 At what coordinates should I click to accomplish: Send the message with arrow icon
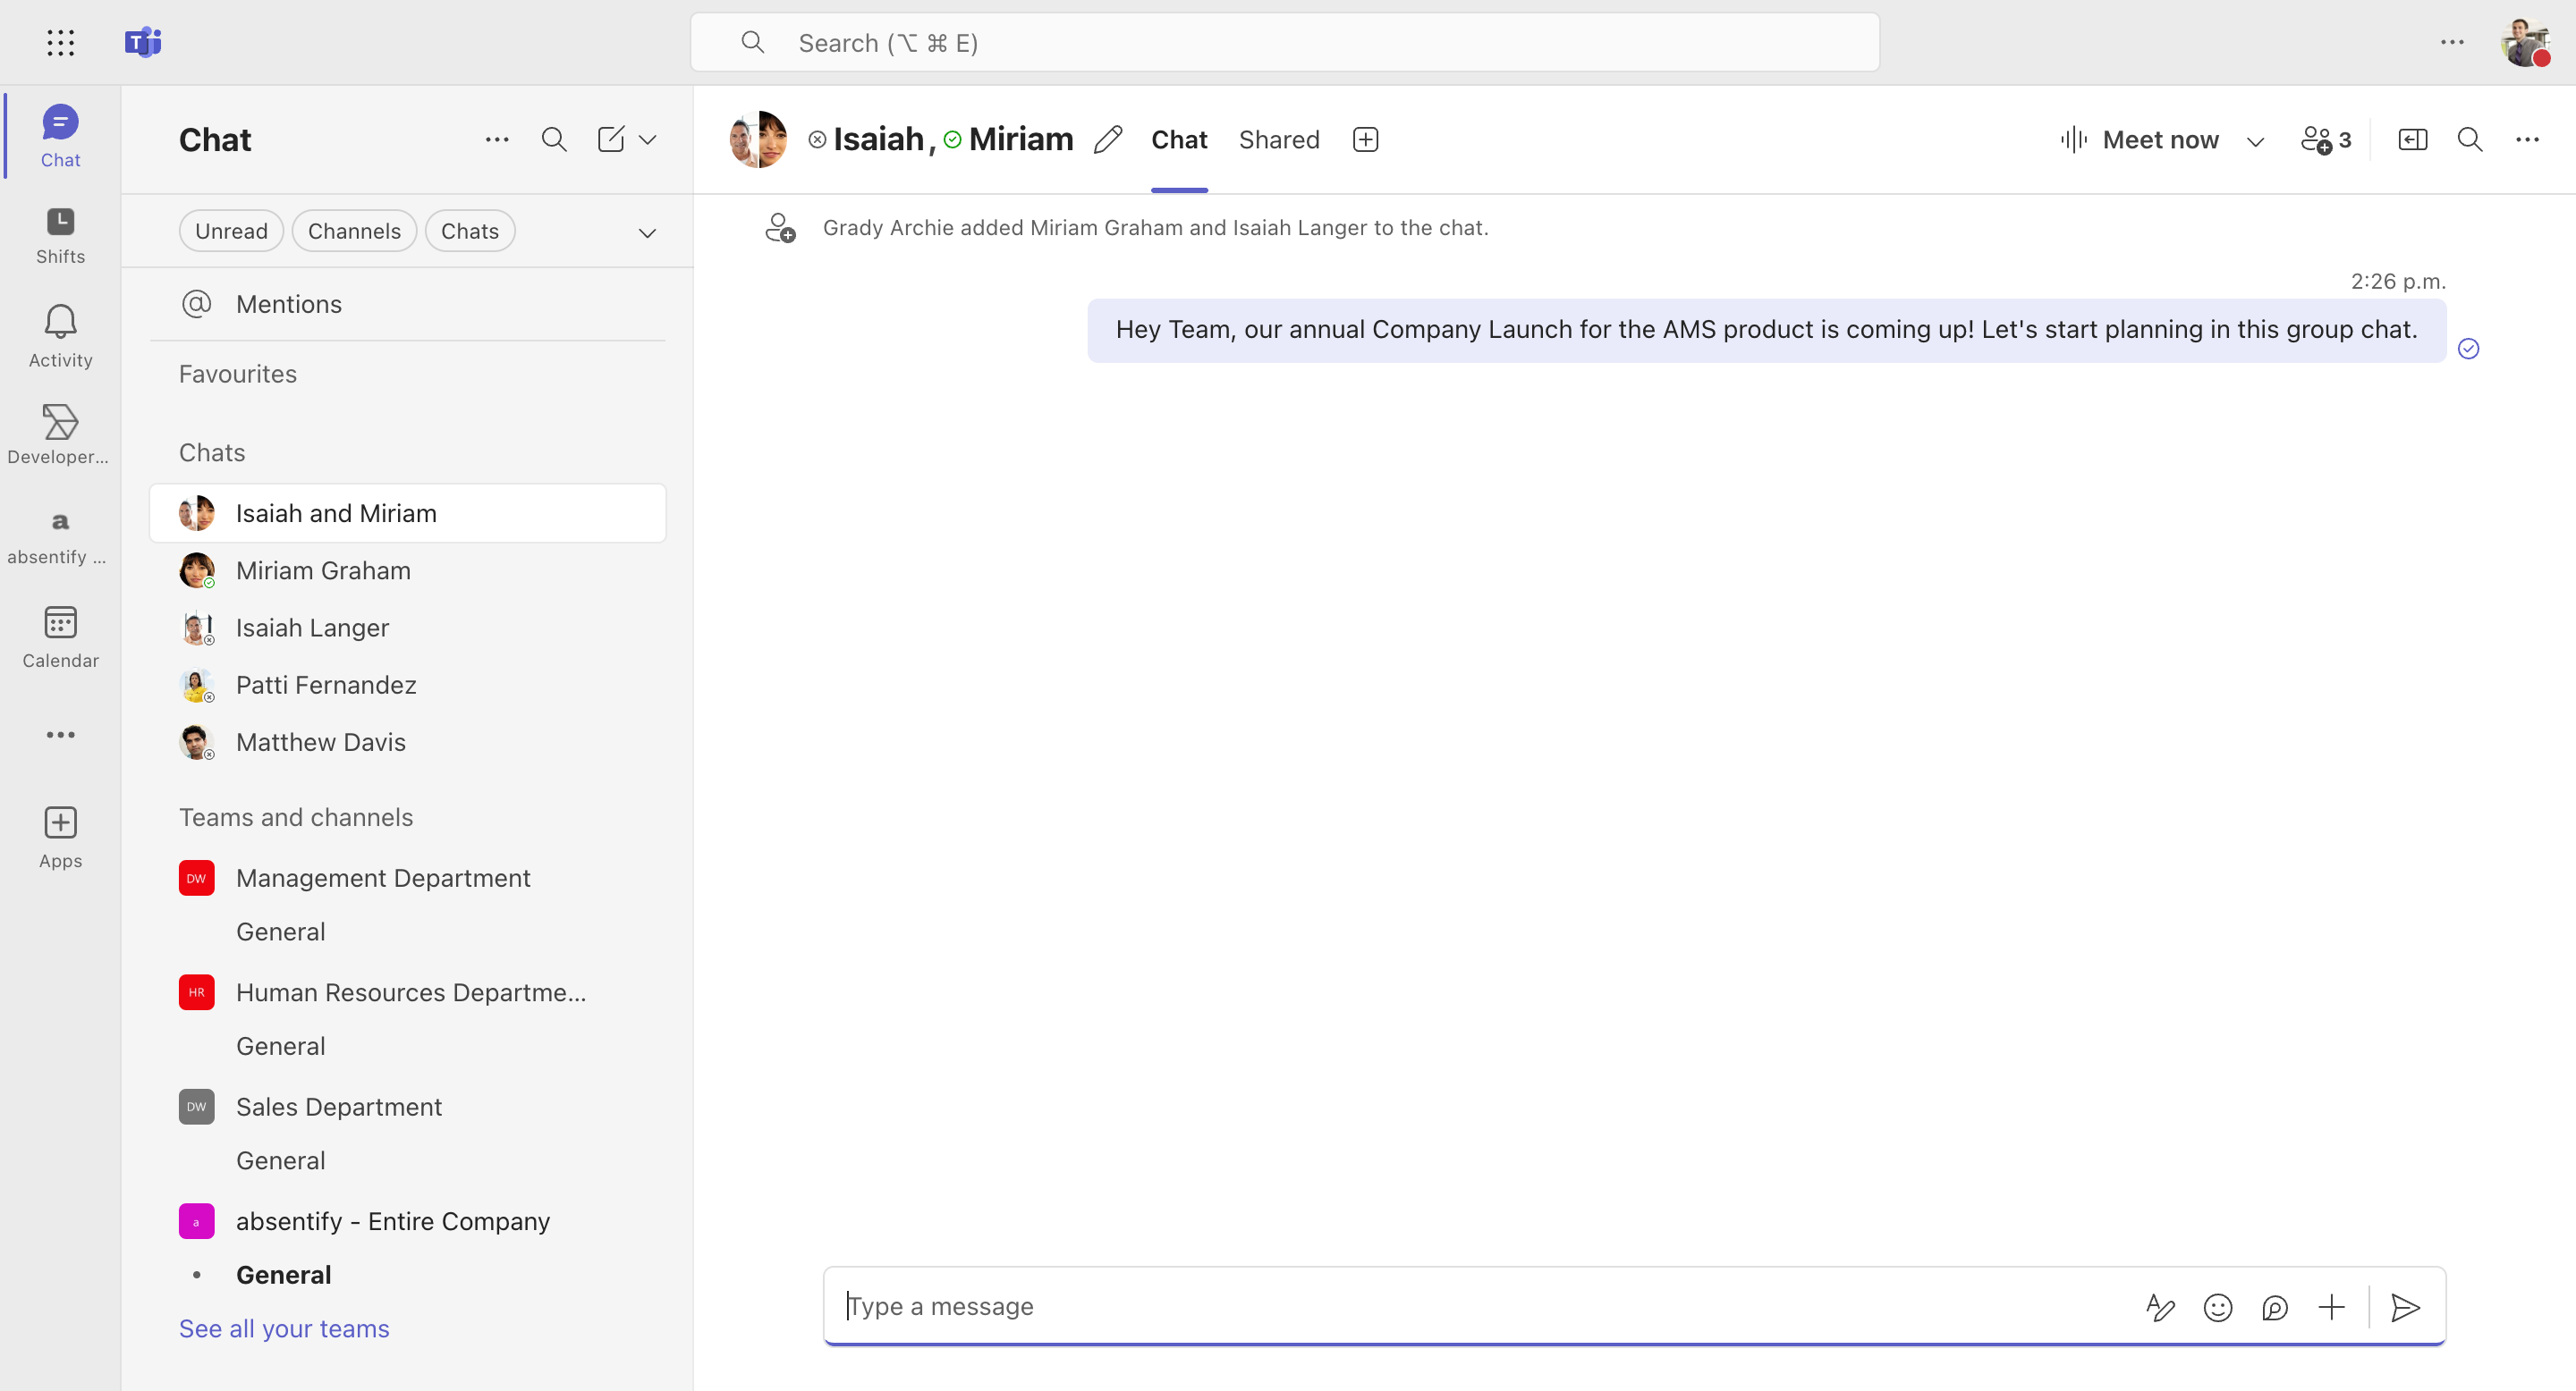click(x=2405, y=1307)
